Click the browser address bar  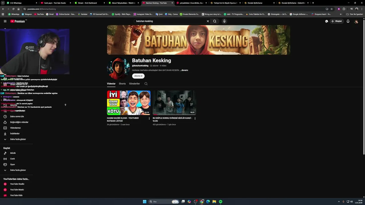click(171, 9)
